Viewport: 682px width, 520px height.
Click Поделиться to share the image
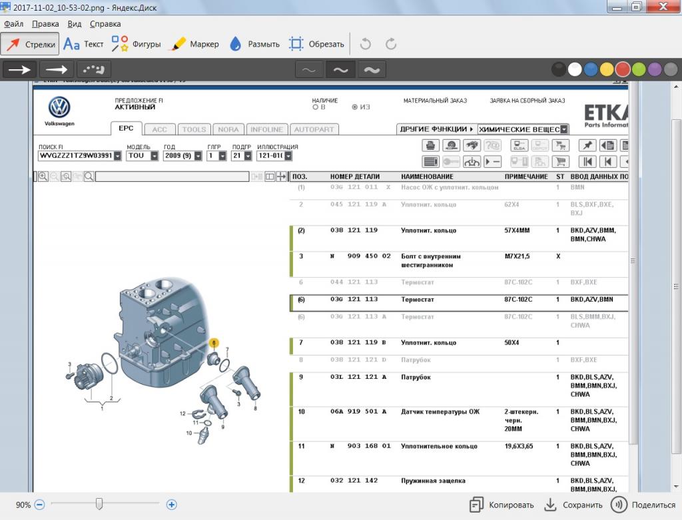pyautogui.click(x=643, y=505)
